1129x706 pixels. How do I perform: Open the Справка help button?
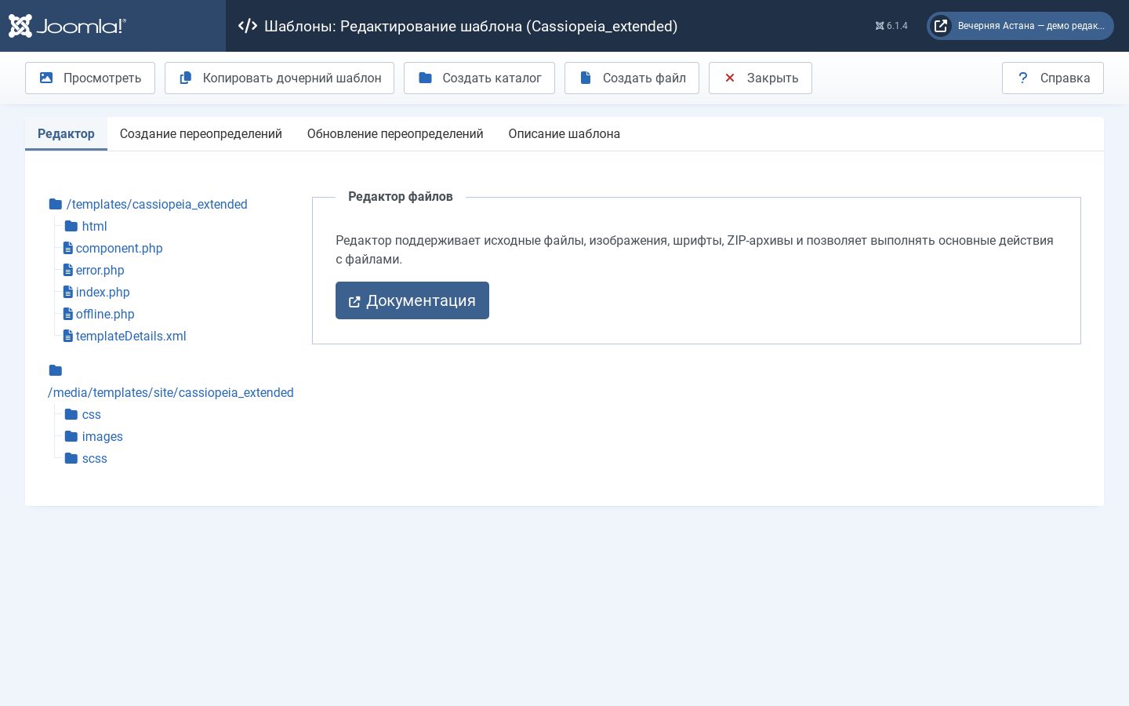1053,78
